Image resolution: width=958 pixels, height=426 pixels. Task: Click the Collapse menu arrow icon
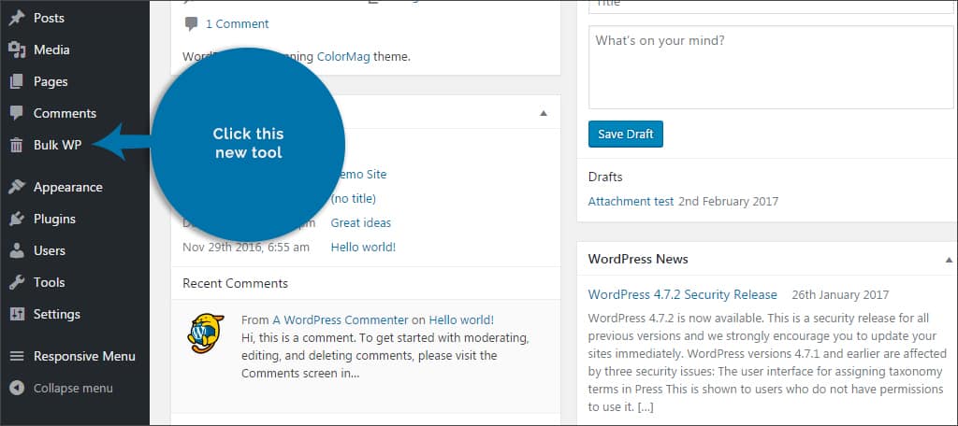17,388
